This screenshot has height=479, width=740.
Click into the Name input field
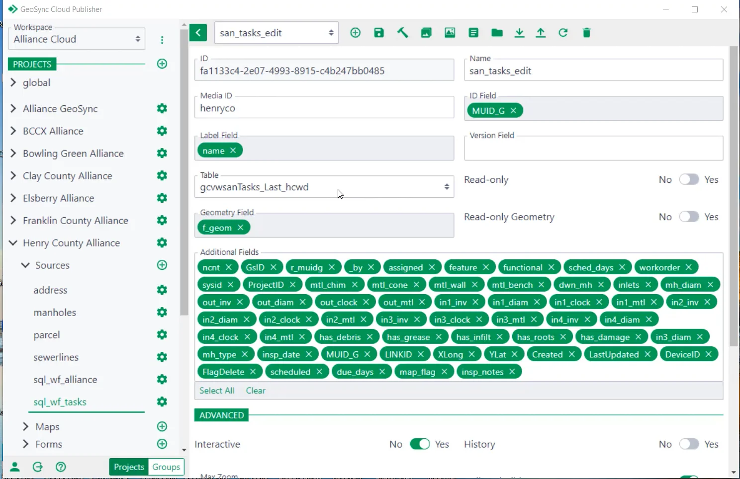(x=594, y=70)
